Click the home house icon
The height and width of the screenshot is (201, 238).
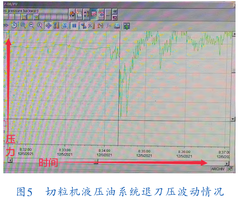[72, 14]
